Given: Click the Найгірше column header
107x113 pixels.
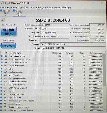Looking at the screenshot, I should point(69,53).
